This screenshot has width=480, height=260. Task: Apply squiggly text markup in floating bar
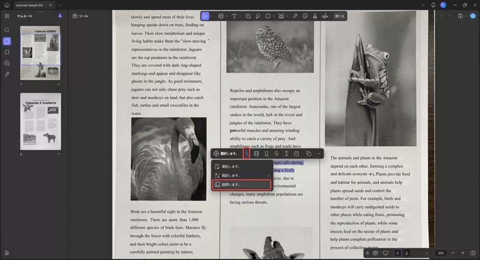[286, 154]
